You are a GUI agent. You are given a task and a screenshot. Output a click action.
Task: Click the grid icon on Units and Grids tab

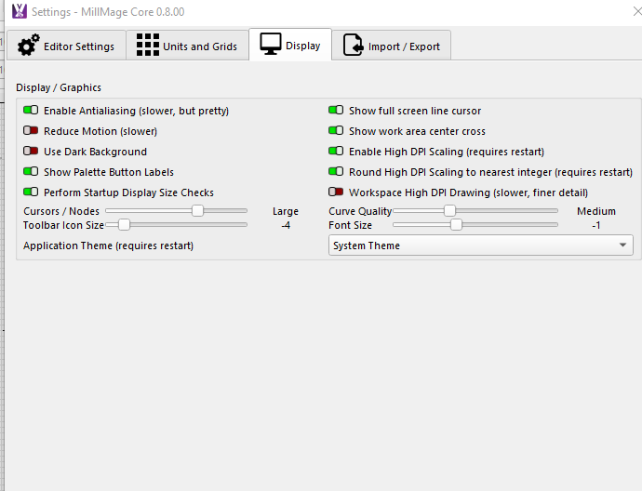(x=147, y=46)
